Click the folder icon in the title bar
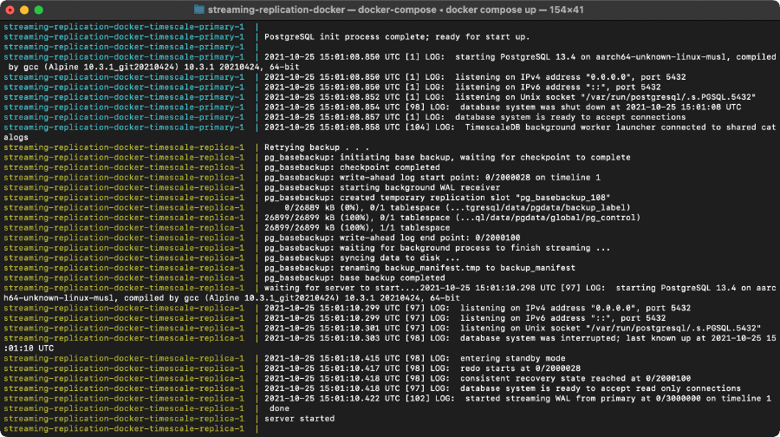This screenshot has width=780, height=437. (199, 10)
